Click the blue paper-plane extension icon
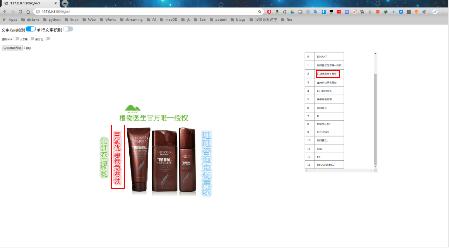This screenshot has height=248, width=449. pos(393,12)
